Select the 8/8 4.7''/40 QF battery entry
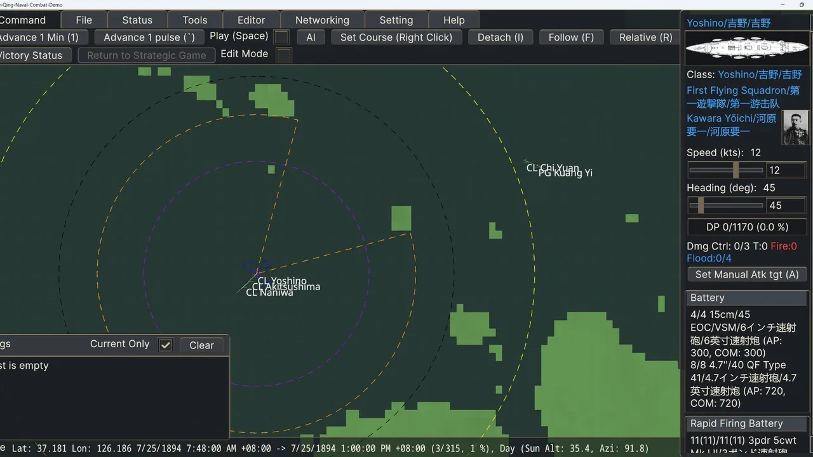The height and width of the screenshot is (457, 813). tap(743, 384)
